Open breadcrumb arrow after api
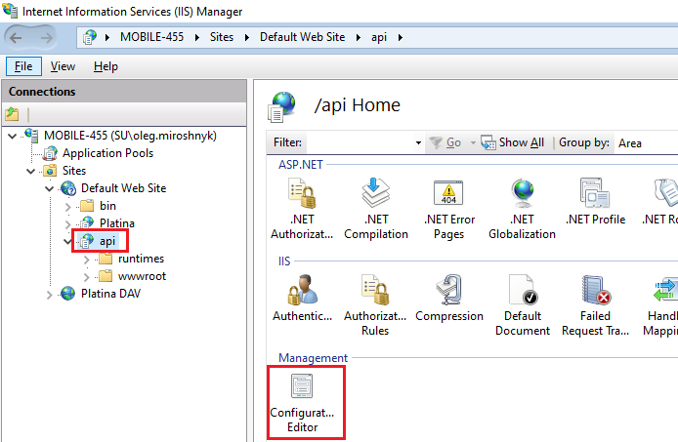Viewport: 678px width, 442px height. click(x=401, y=38)
